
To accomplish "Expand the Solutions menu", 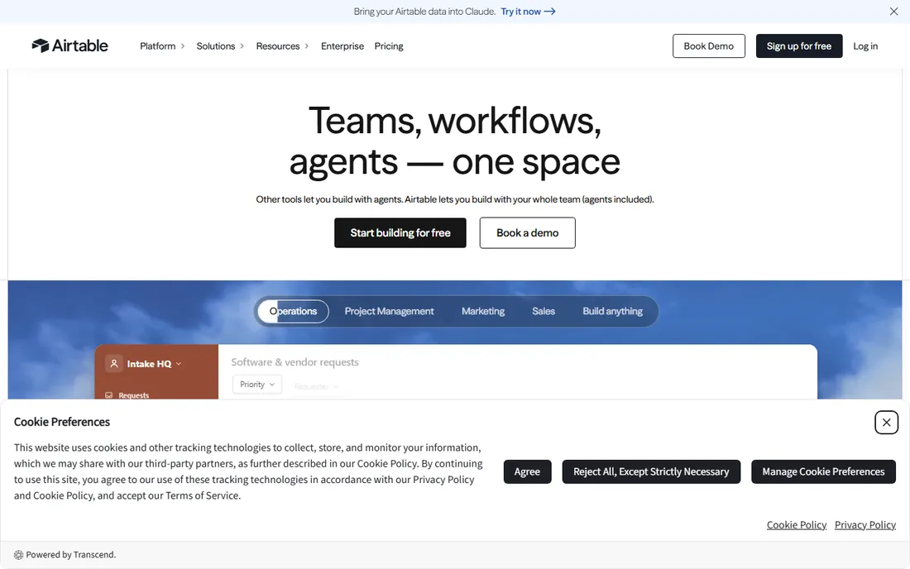I will click(x=220, y=45).
